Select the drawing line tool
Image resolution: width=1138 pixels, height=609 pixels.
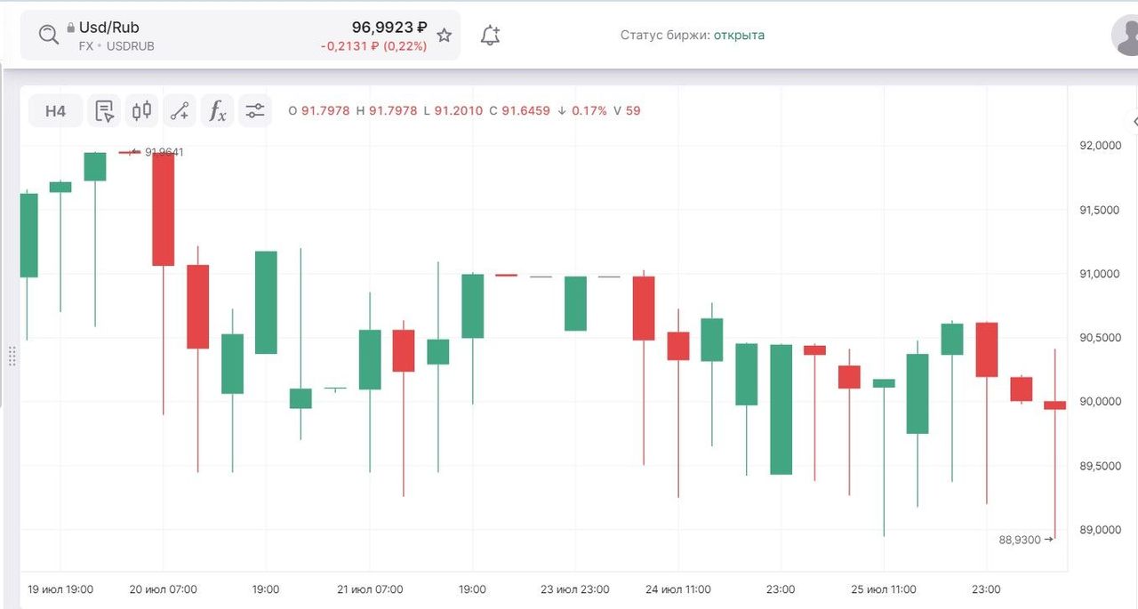point(180,111)
